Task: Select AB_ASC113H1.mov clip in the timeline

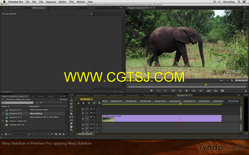Action: (x=162, y=118)
